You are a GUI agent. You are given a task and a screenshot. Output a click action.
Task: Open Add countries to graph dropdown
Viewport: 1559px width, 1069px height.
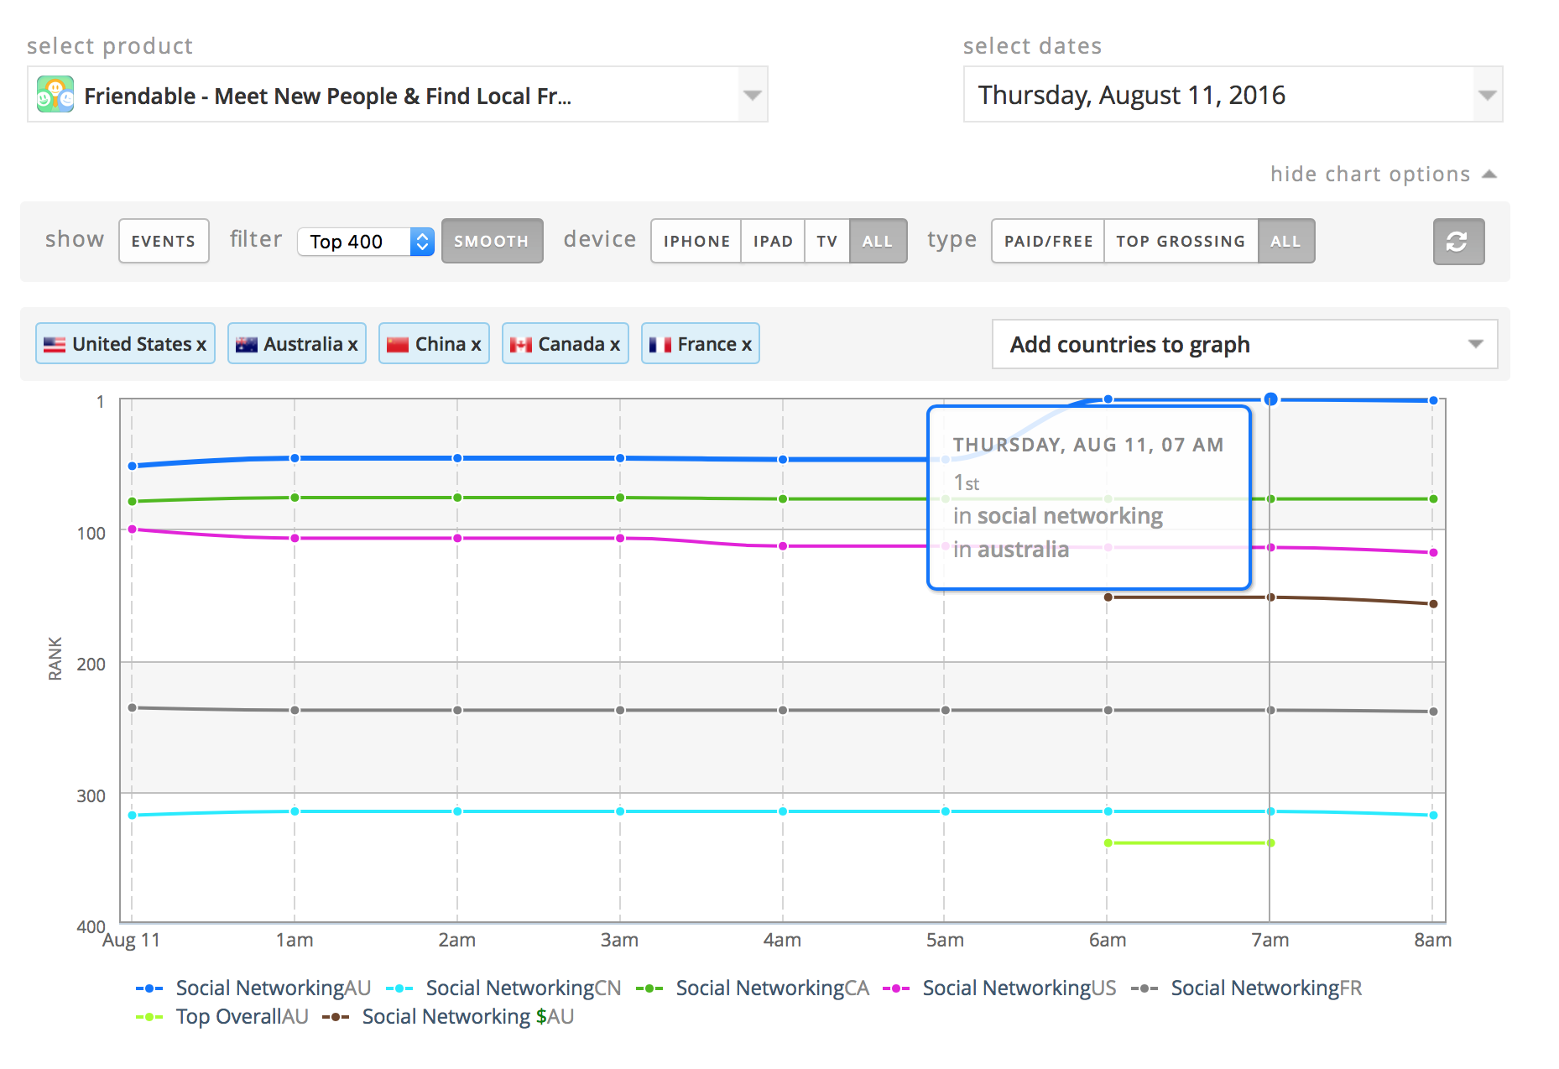pos(1244,345)
